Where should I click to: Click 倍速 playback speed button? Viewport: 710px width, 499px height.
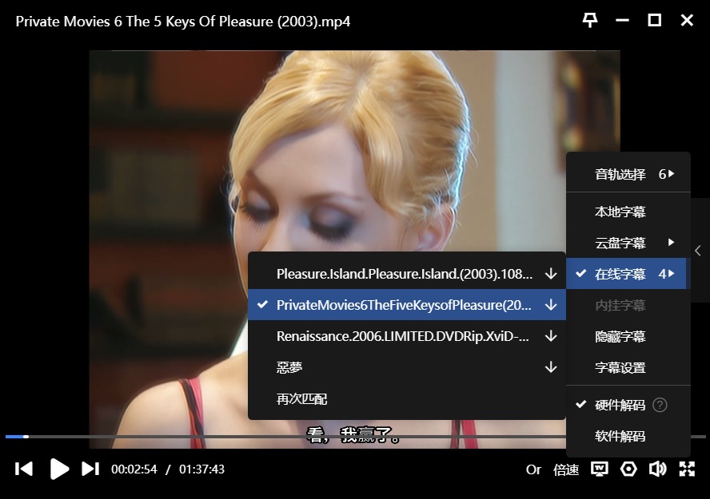566,469
